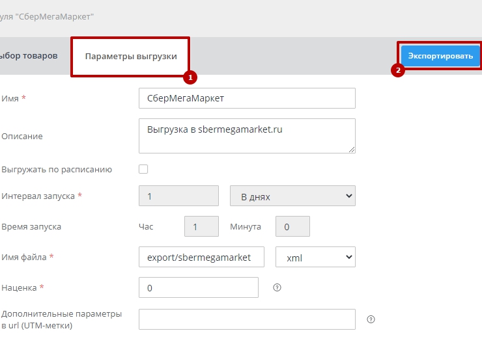The image size is (482, 344).
Task: Click the Выгружать по расписанию label
Action: [x=57, y=169]
